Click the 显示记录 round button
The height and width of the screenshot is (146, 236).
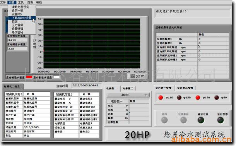(x=201, y=120)
